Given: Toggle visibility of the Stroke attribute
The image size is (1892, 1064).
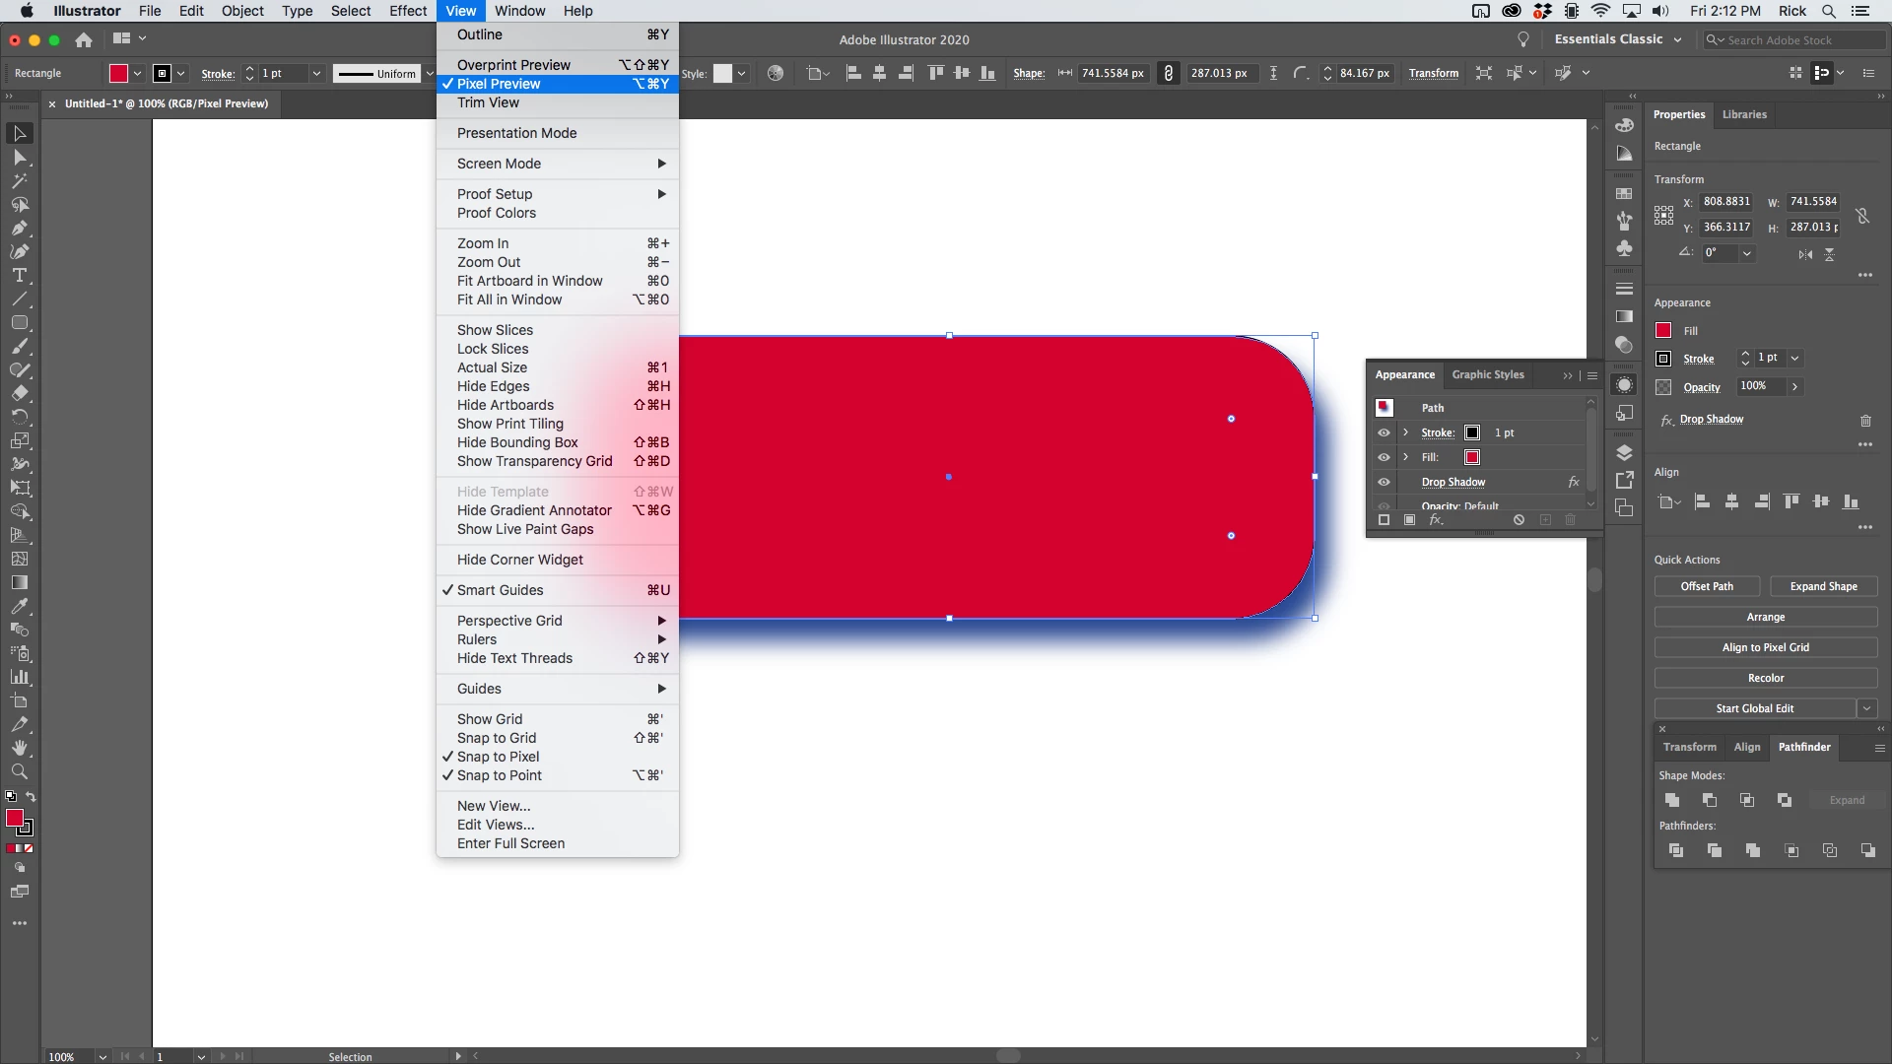Looking at the screenshot, I should coord(1384,432).
